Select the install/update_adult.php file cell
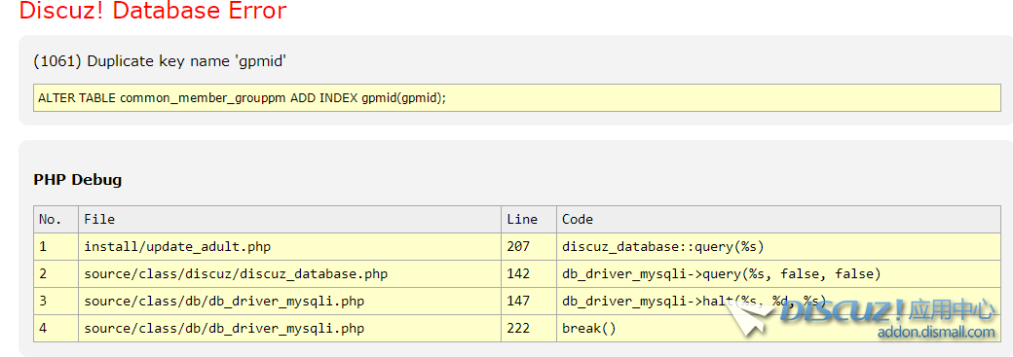1013x357 pixels. [x=289, y=247]
